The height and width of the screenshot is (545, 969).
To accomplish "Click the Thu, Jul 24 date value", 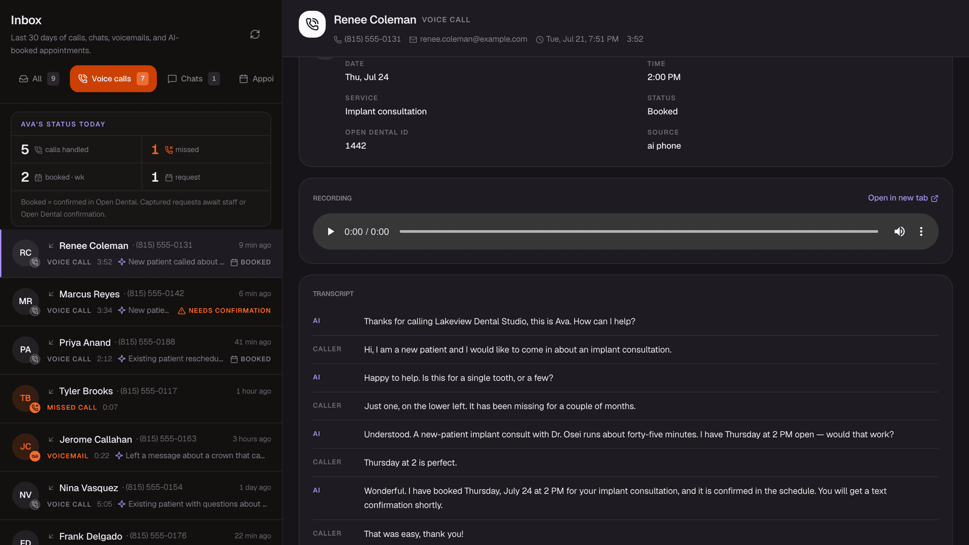I will (x=367, y=78).
